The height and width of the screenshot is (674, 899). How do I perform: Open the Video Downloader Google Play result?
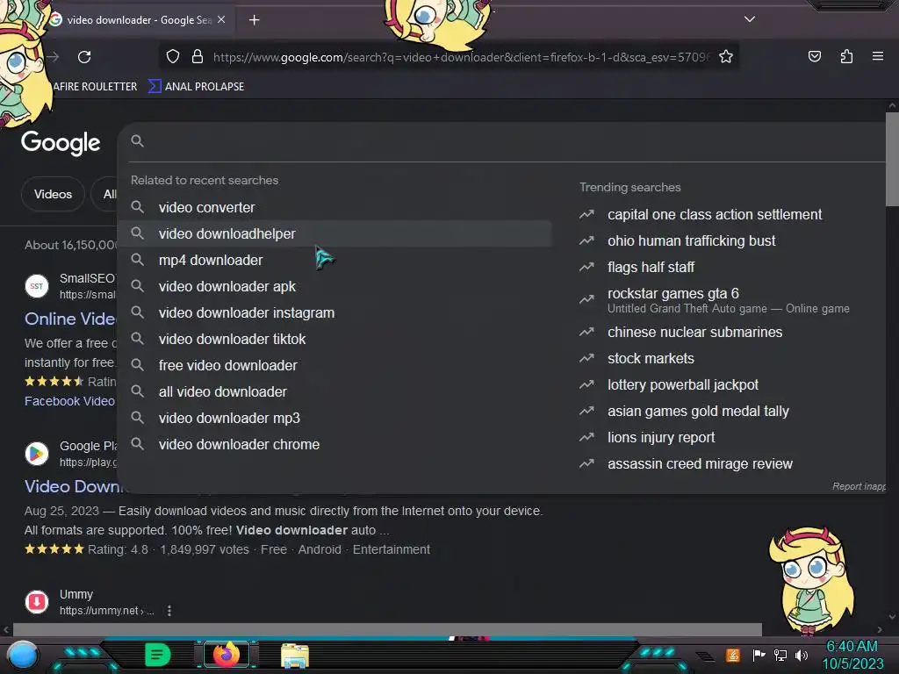74,486
